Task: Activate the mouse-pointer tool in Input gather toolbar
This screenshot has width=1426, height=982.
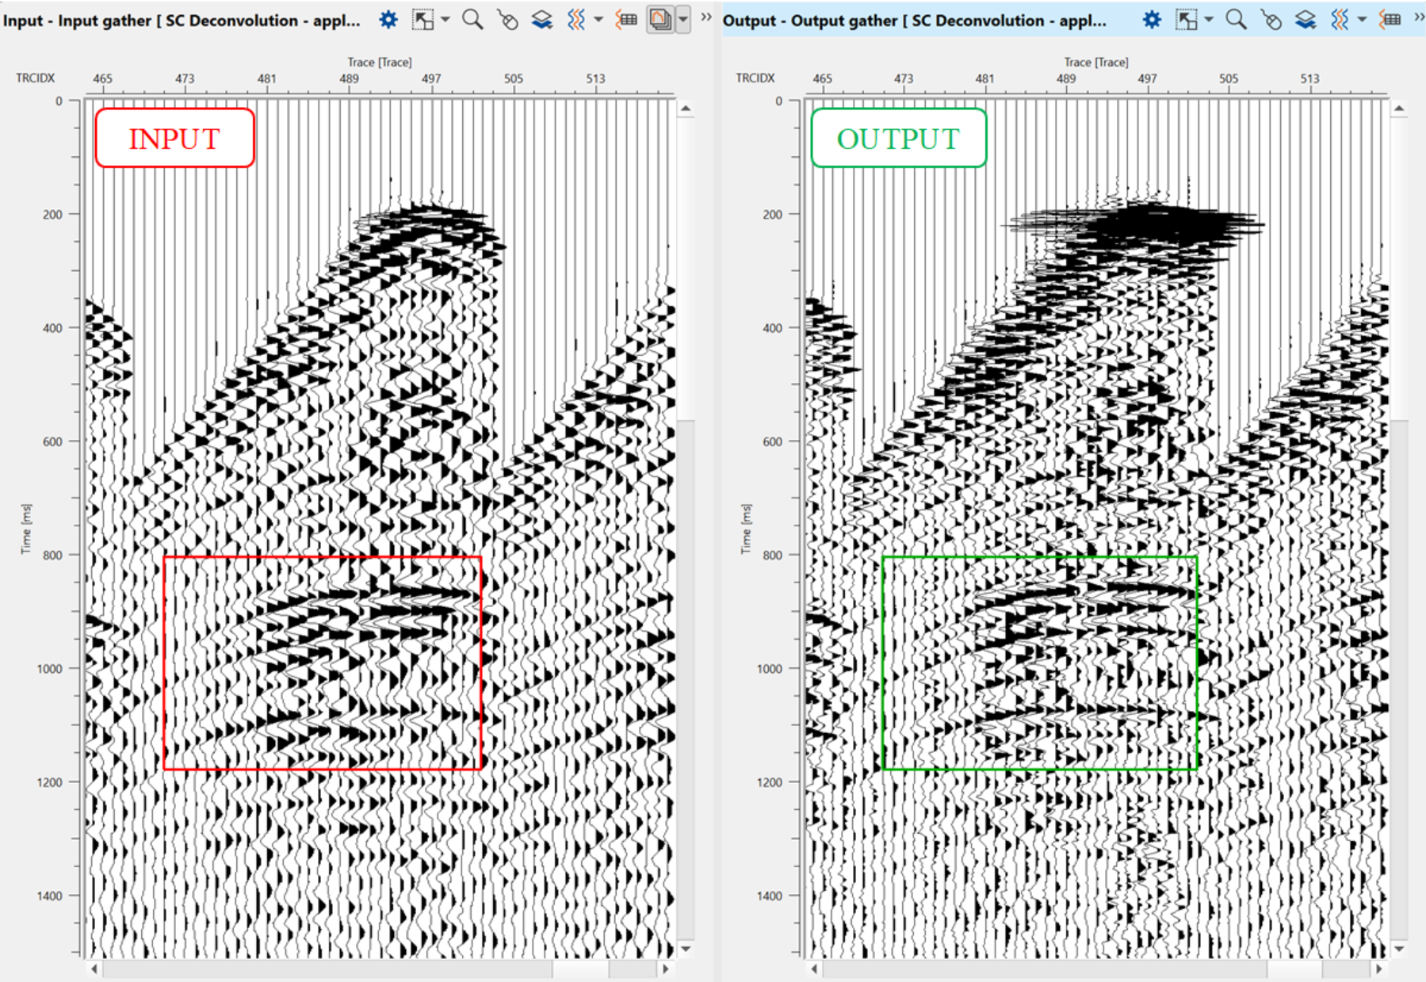Action: (507, 20)
